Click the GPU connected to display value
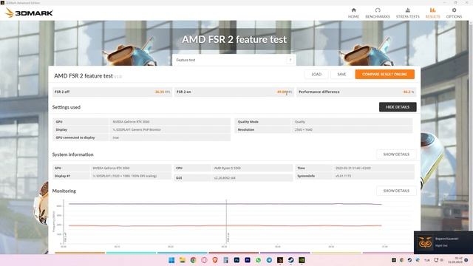Viewport: 473px width, 266px height. pyautogui.click(x=116, y=137)
